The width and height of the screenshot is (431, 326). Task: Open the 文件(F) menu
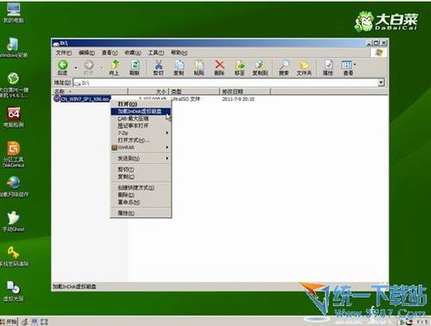(x=64, y=53)
